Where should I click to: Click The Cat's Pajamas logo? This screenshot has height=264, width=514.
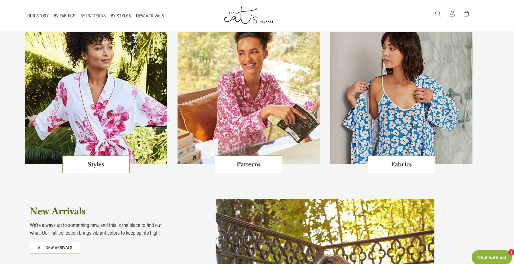tap(249, 15)
